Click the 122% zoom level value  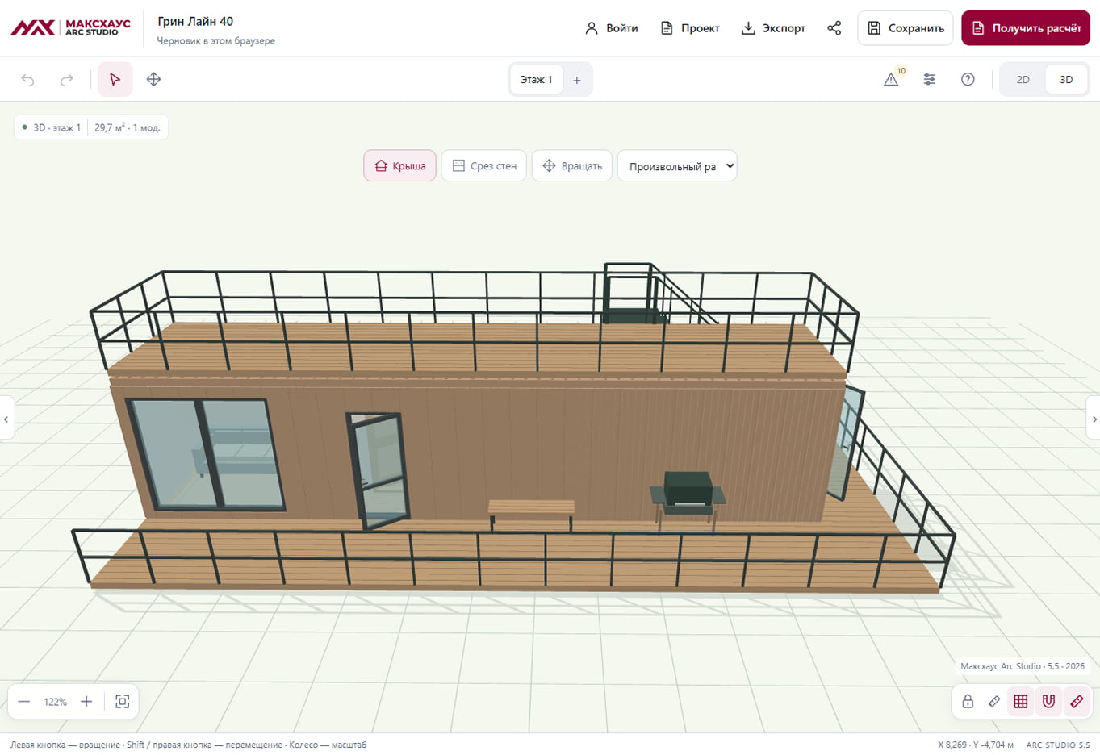55,702
